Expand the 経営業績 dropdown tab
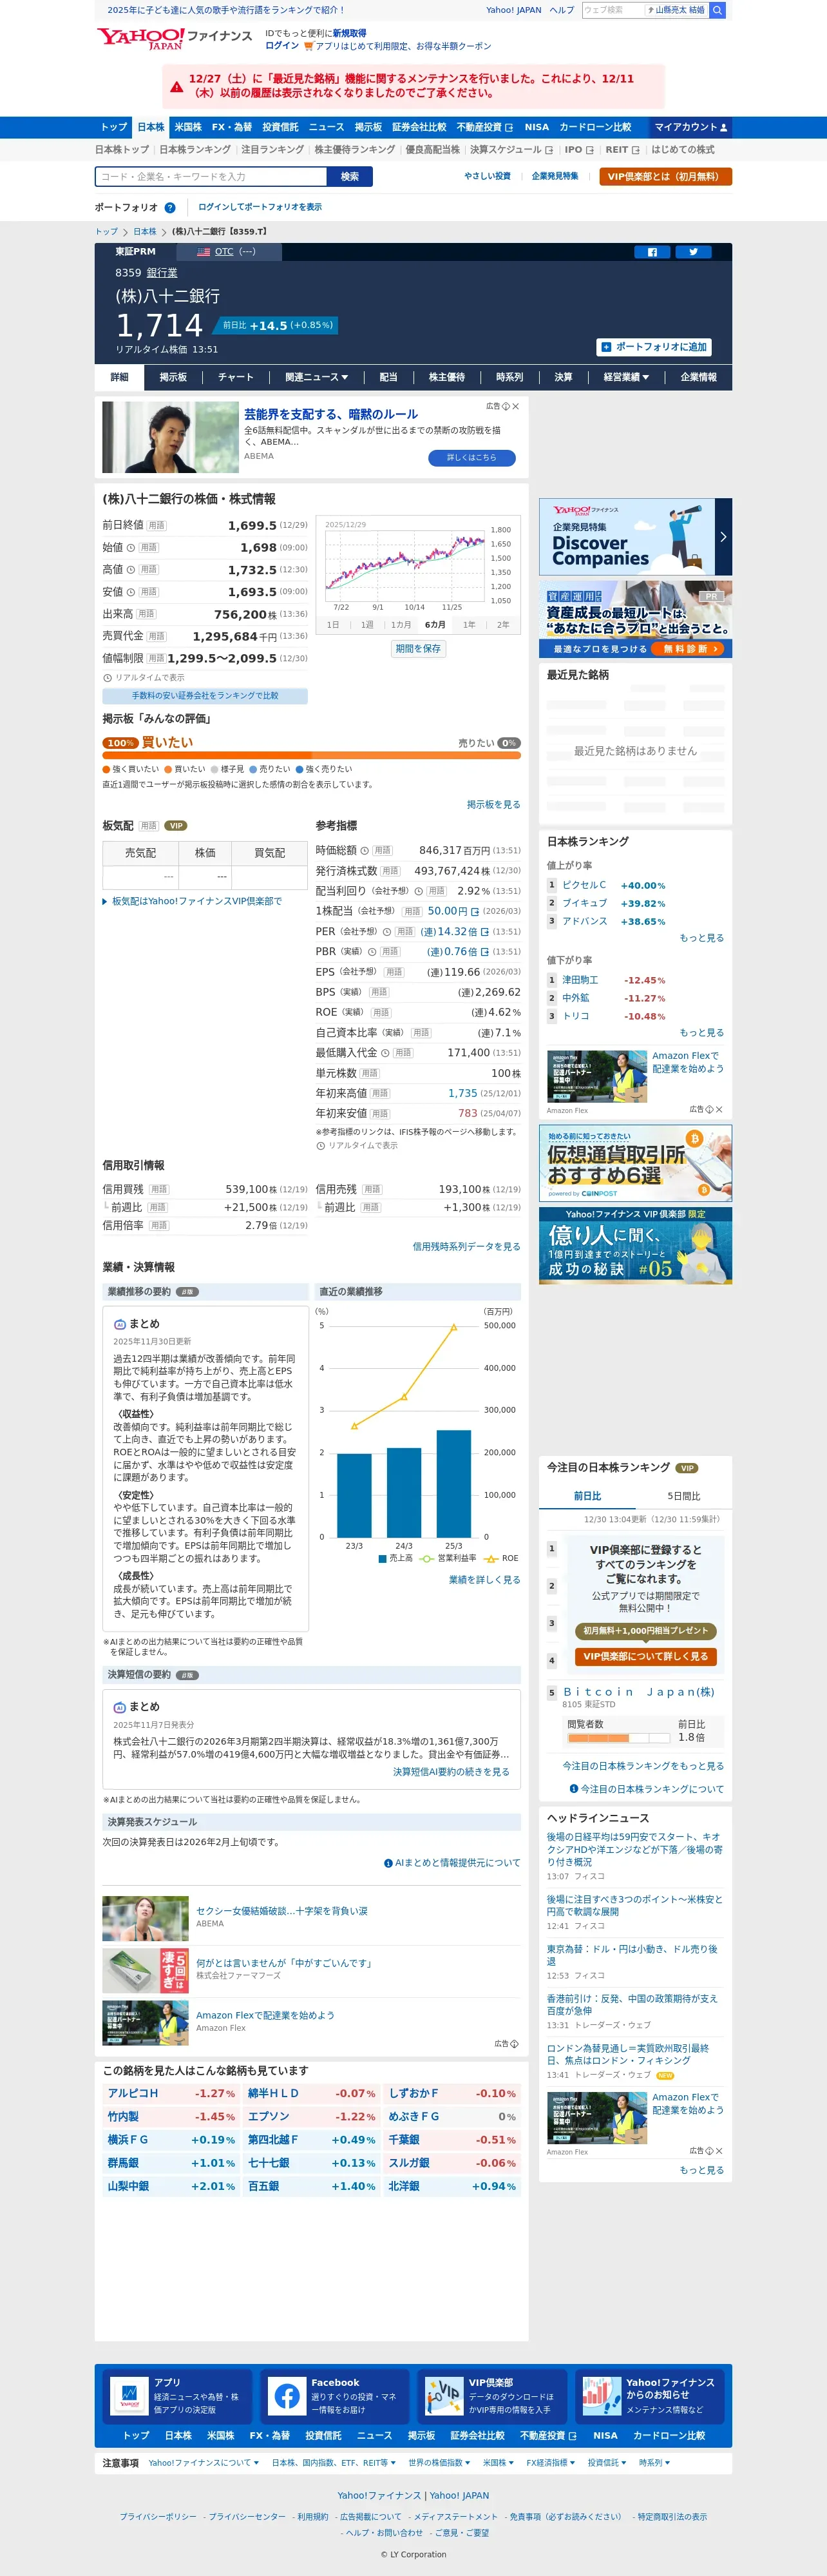This screenshot has width=827, height=2576. click(x=626, y=377)
